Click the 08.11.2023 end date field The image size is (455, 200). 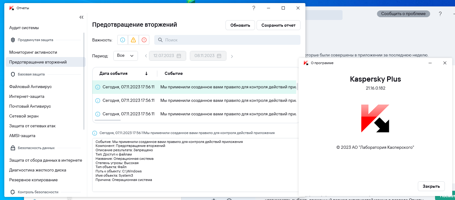tap(208, 56)
